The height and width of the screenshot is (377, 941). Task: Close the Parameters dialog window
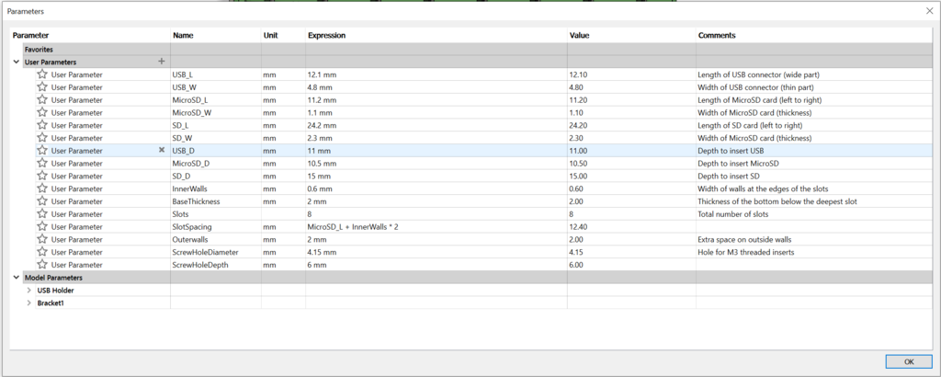click(930, 11)
